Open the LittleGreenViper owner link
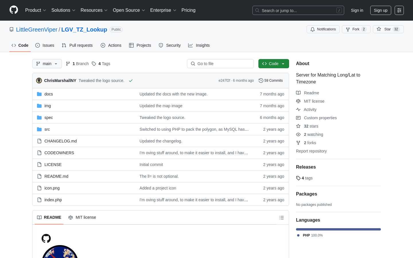The height and width of the screenshot is (258, 413). coord(37,30)
